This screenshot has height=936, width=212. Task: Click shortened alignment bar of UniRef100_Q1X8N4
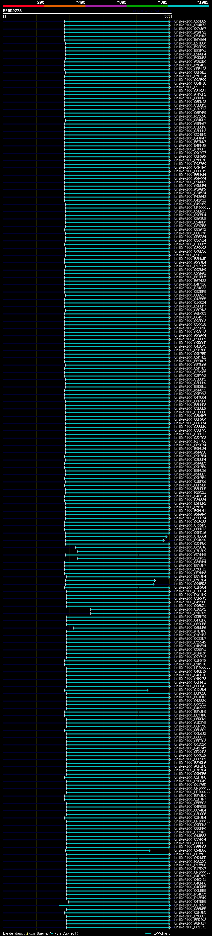[107, 690]
